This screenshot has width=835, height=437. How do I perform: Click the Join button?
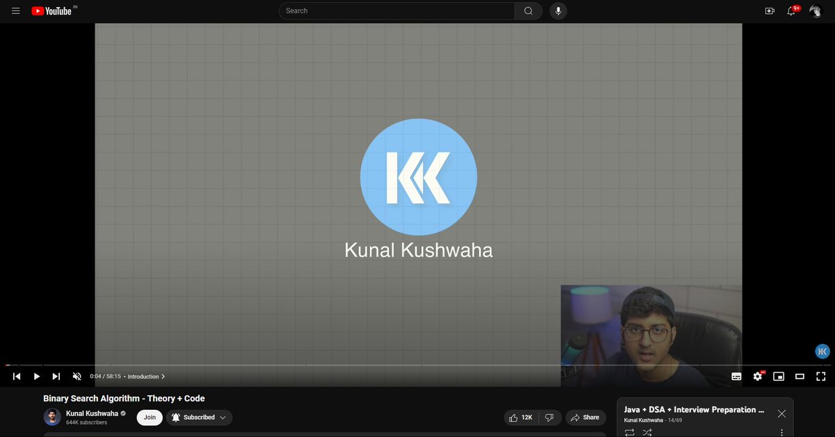click(150, 418)
